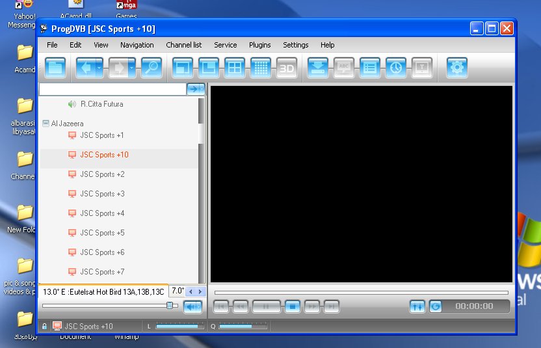Click the skip to end playback button

tap(331, 306)
